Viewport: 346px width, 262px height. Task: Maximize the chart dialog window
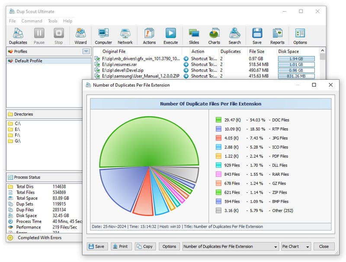click(x=314, y=85)
